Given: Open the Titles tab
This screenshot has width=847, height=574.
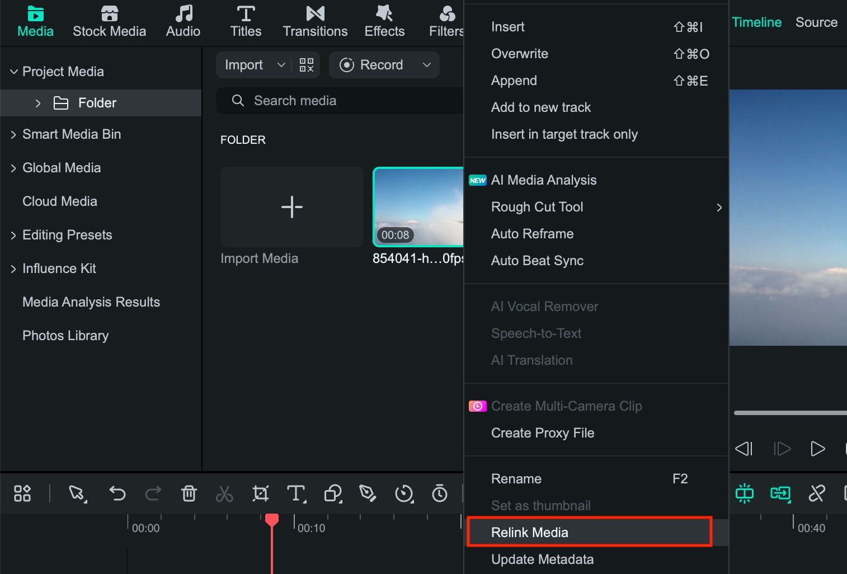Looking at the screenshot, I should (246, 22).
